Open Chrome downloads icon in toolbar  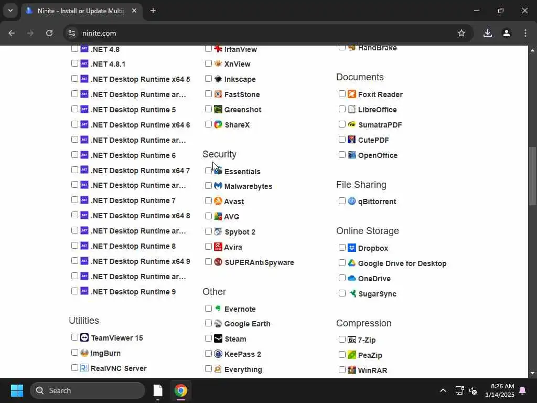pyautogui.click(x=488, y=33)
